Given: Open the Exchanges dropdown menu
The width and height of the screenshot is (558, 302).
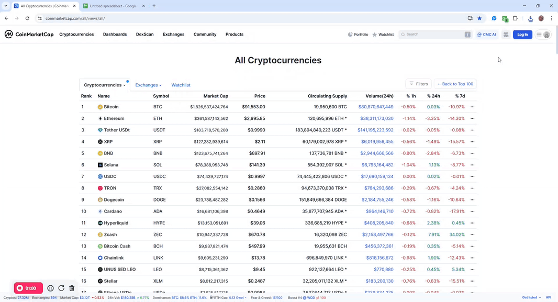Looking at the screenshot, I should pos(148,85).
